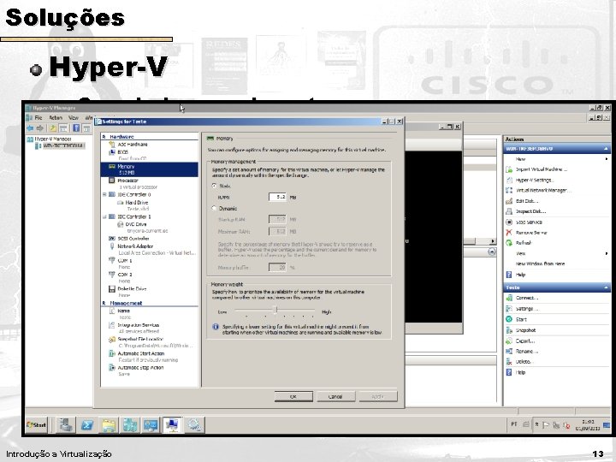This screenshot has height=462, width=616.
Task: Collapse the IDE Controller 1 node
Action: [104, 216]
